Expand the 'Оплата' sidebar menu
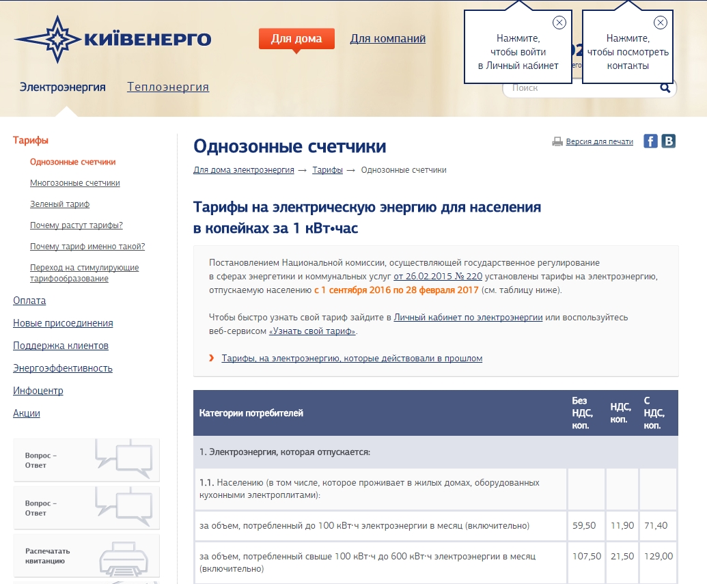This screenshot has height=584, width=707. pyautogui.click(x=29, y=301)
